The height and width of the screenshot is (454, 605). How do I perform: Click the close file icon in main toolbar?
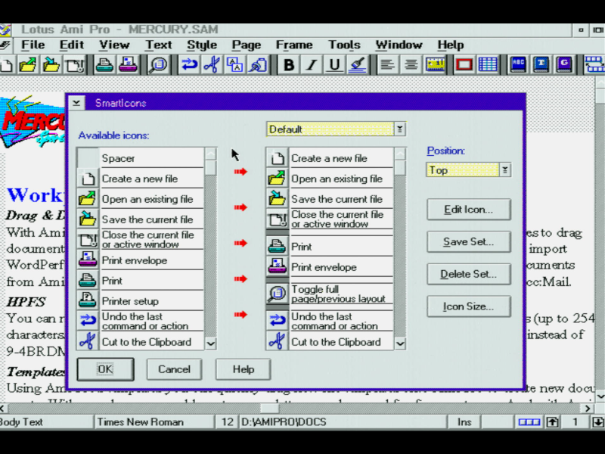click(74, 65)
